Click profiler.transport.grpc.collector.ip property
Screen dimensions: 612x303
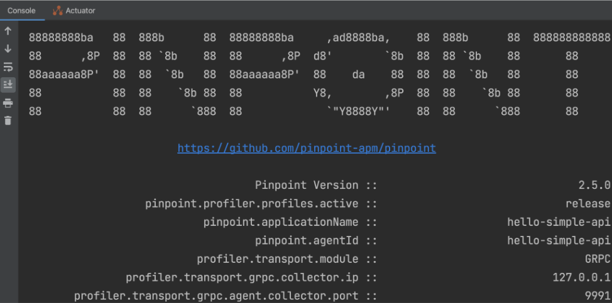point(242,278)
